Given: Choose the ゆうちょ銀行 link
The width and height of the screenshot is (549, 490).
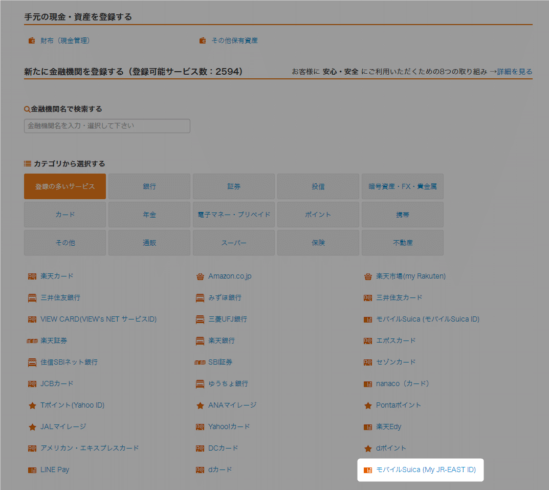Looking at the screenshot, I should 228,384.
